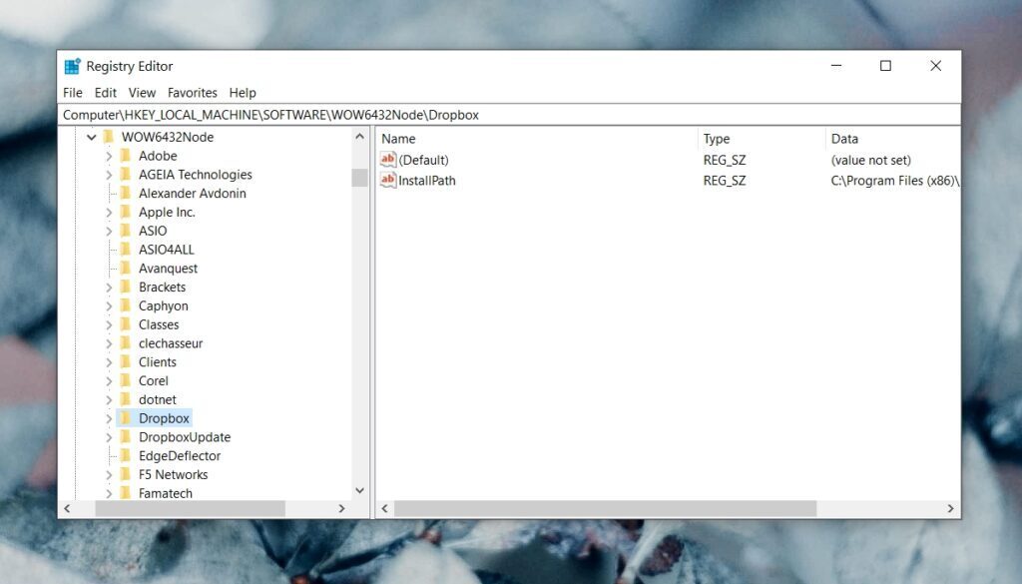
Task: Click the ab icon next to InstallPath
Action: click(x=389, y=181)
